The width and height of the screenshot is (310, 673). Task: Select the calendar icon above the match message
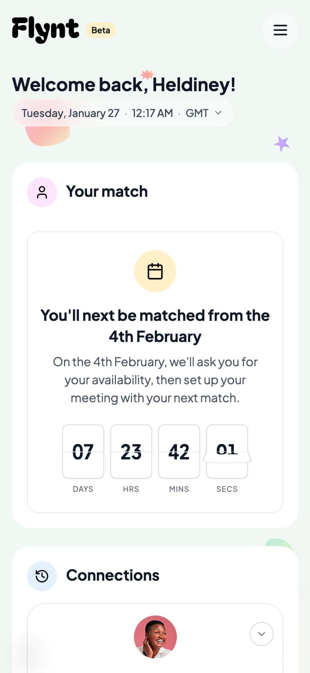pos(155,271)
